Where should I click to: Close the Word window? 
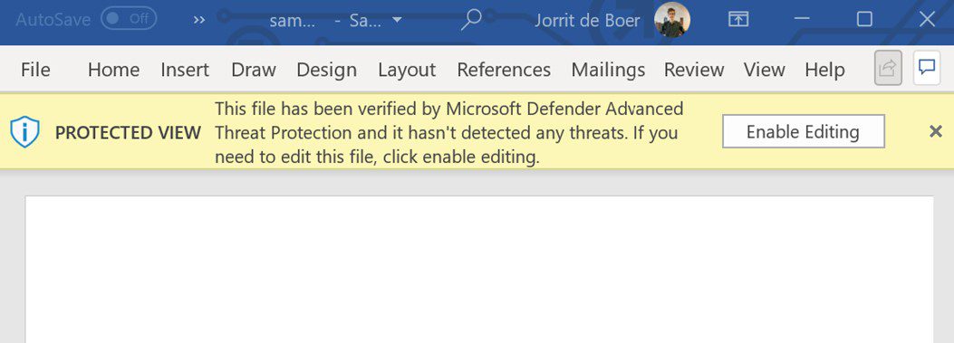(x=927, y=20)
